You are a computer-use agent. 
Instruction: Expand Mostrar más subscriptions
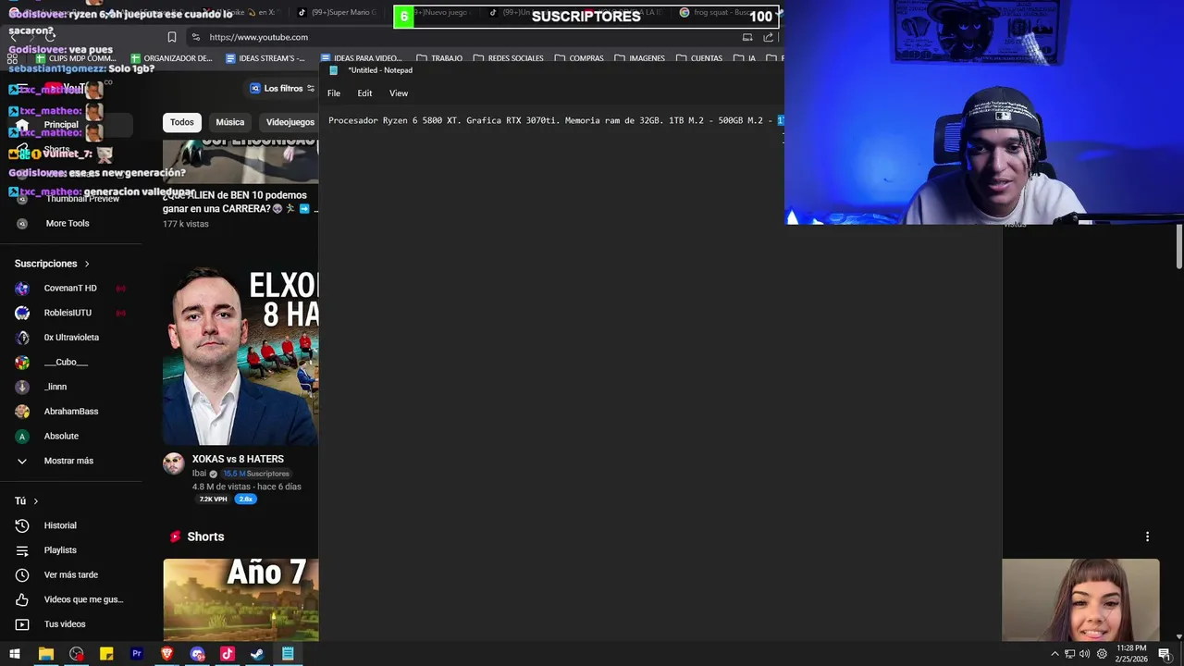pos(70,461)
